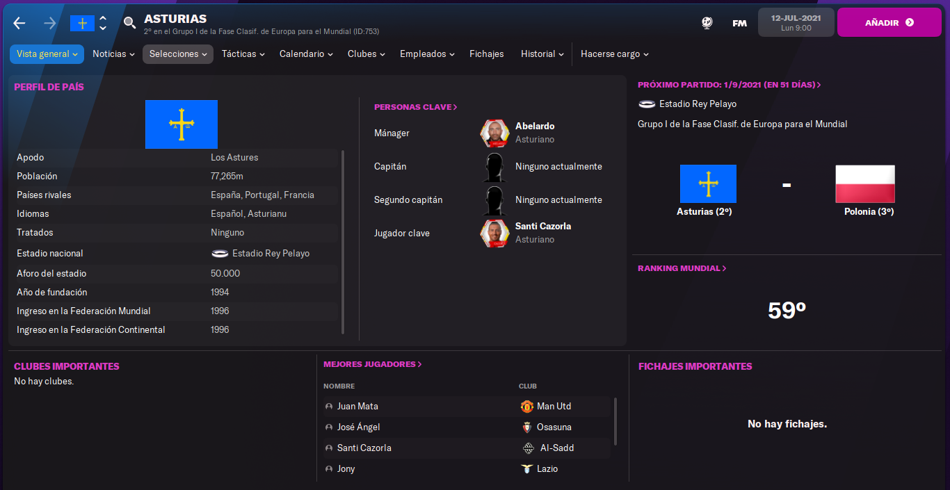Open the FM menu icon
This screenshot has height=490, width=950.
click(739, 23)
